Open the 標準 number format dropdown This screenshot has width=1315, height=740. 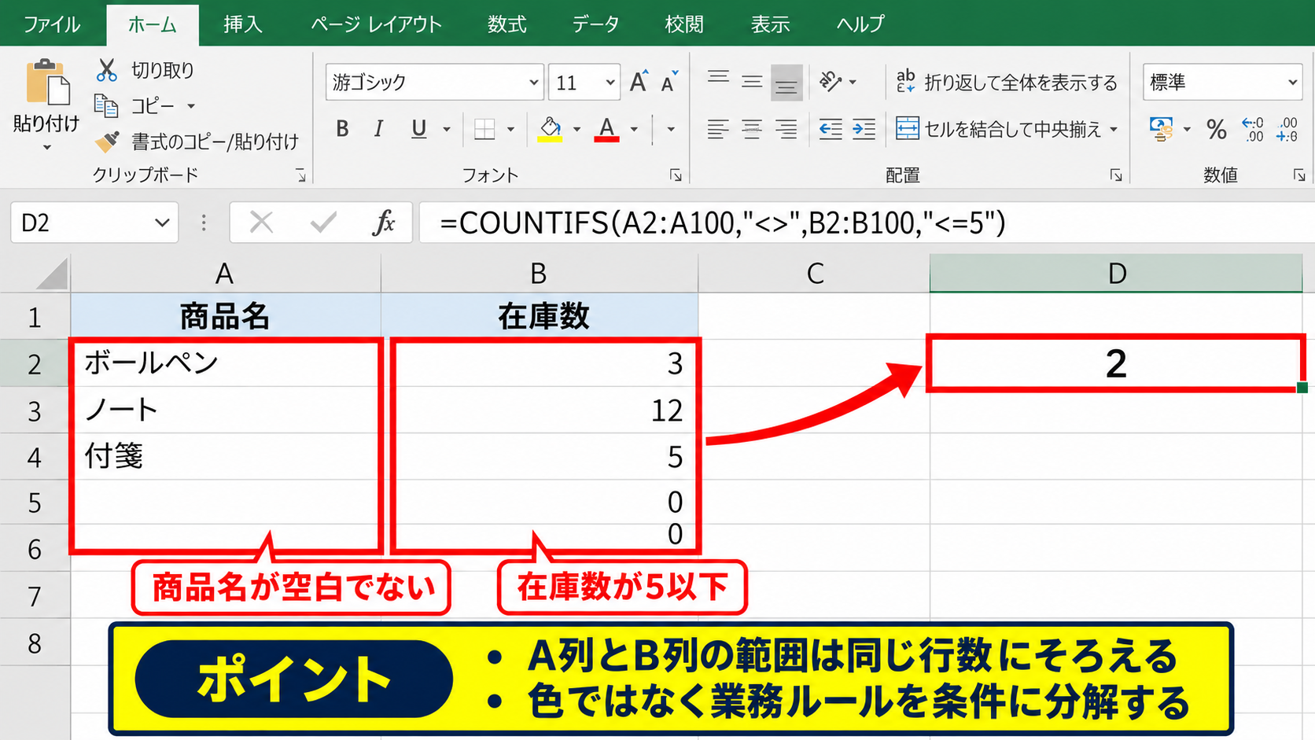click(x=1292, y=82)
